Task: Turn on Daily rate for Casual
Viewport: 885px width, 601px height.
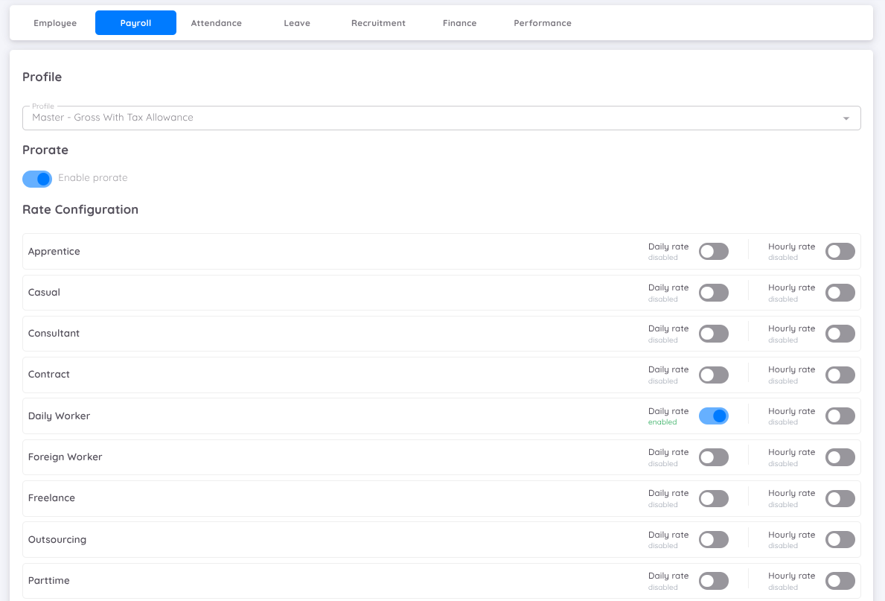Action: point(713,293)
